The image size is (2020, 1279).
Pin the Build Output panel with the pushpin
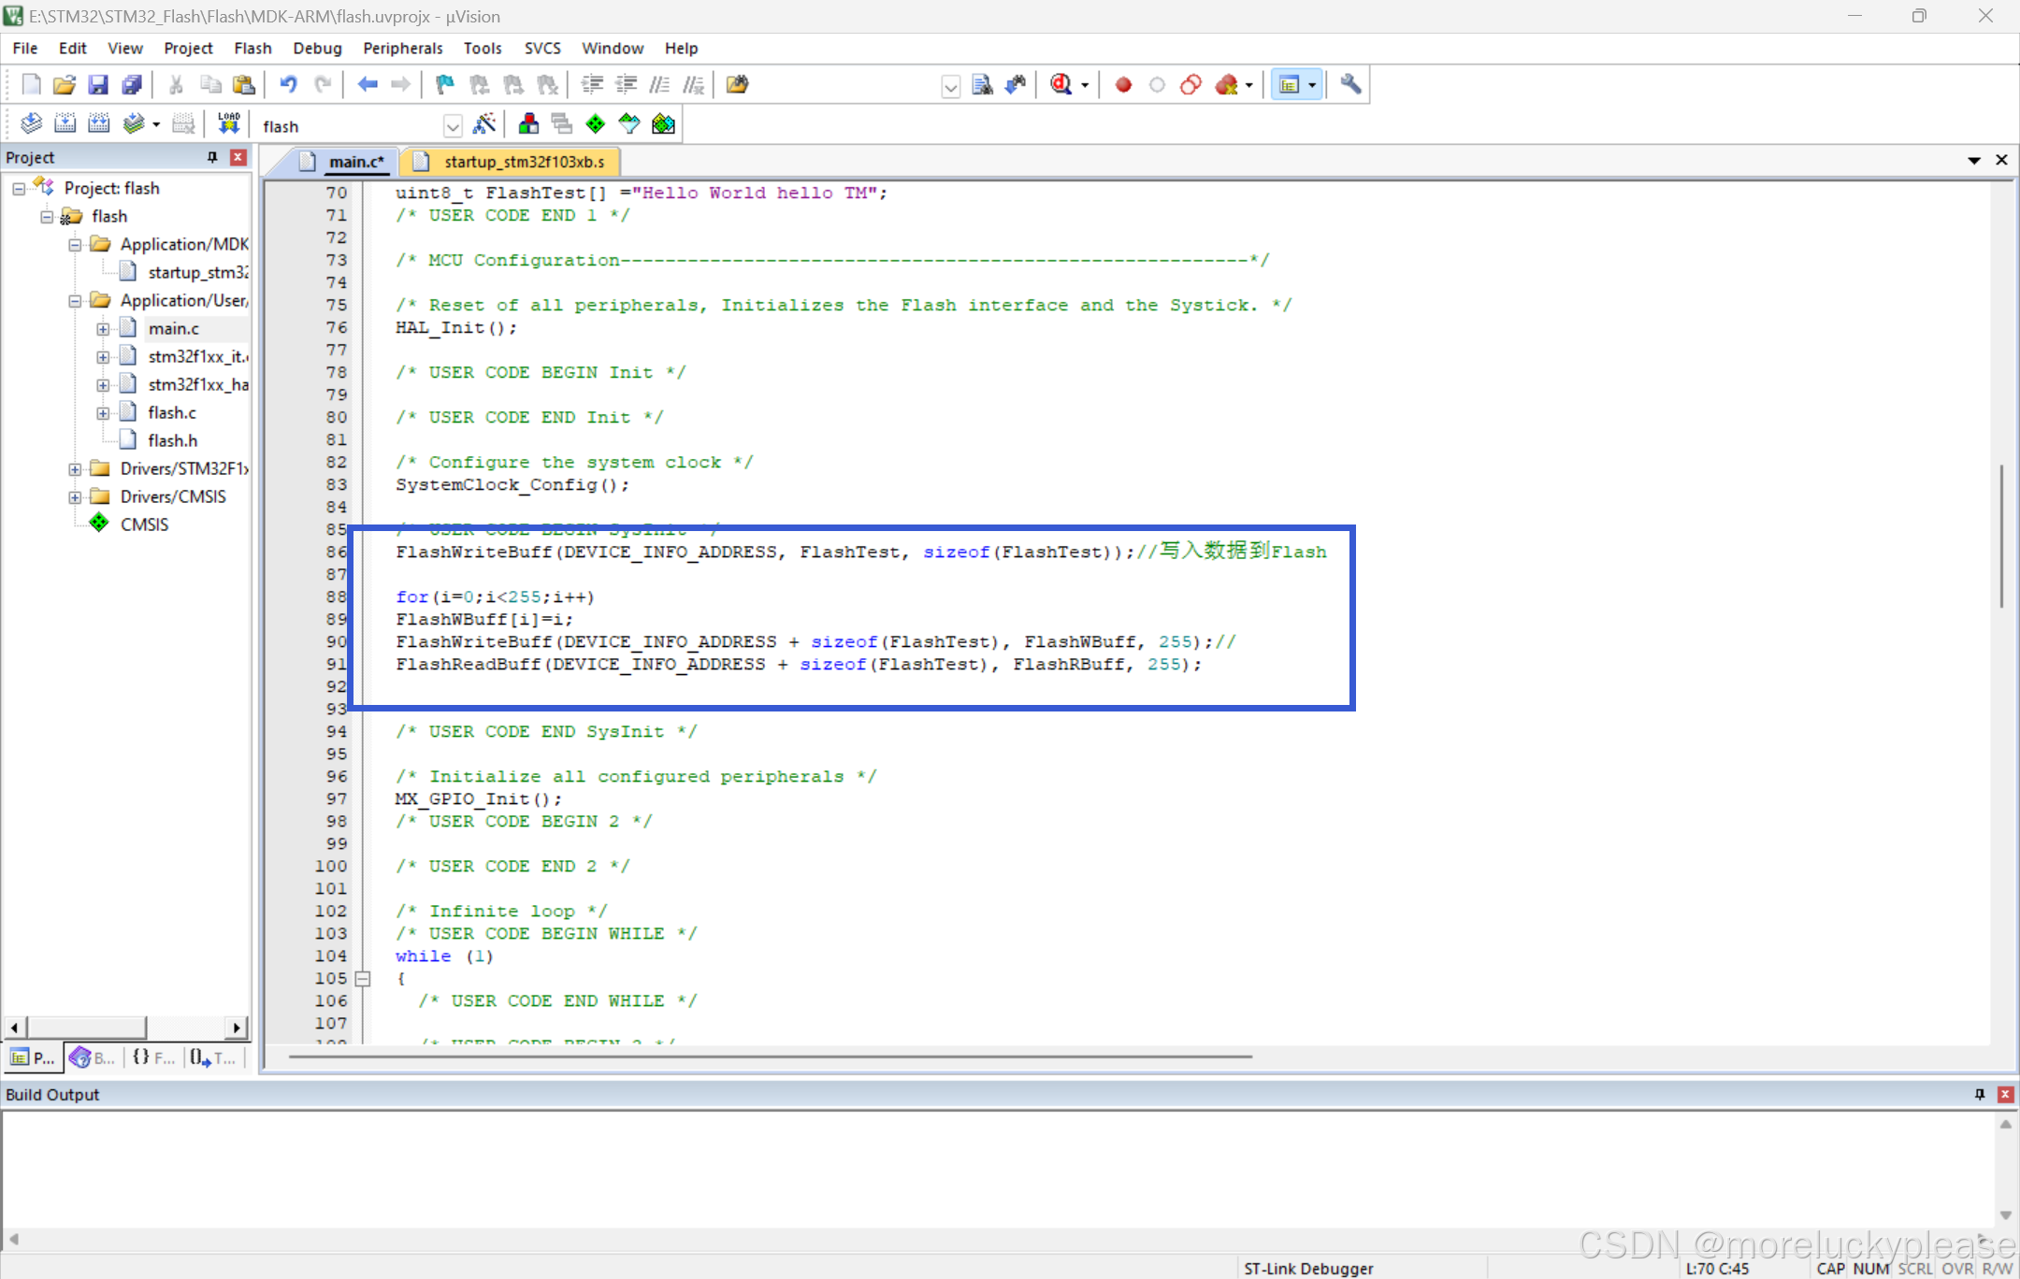[1980, 1094]
